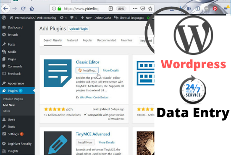Open the Firefox library icon
Screen dimensions: 231x155
pyautogui.click(x=189, y=9)
